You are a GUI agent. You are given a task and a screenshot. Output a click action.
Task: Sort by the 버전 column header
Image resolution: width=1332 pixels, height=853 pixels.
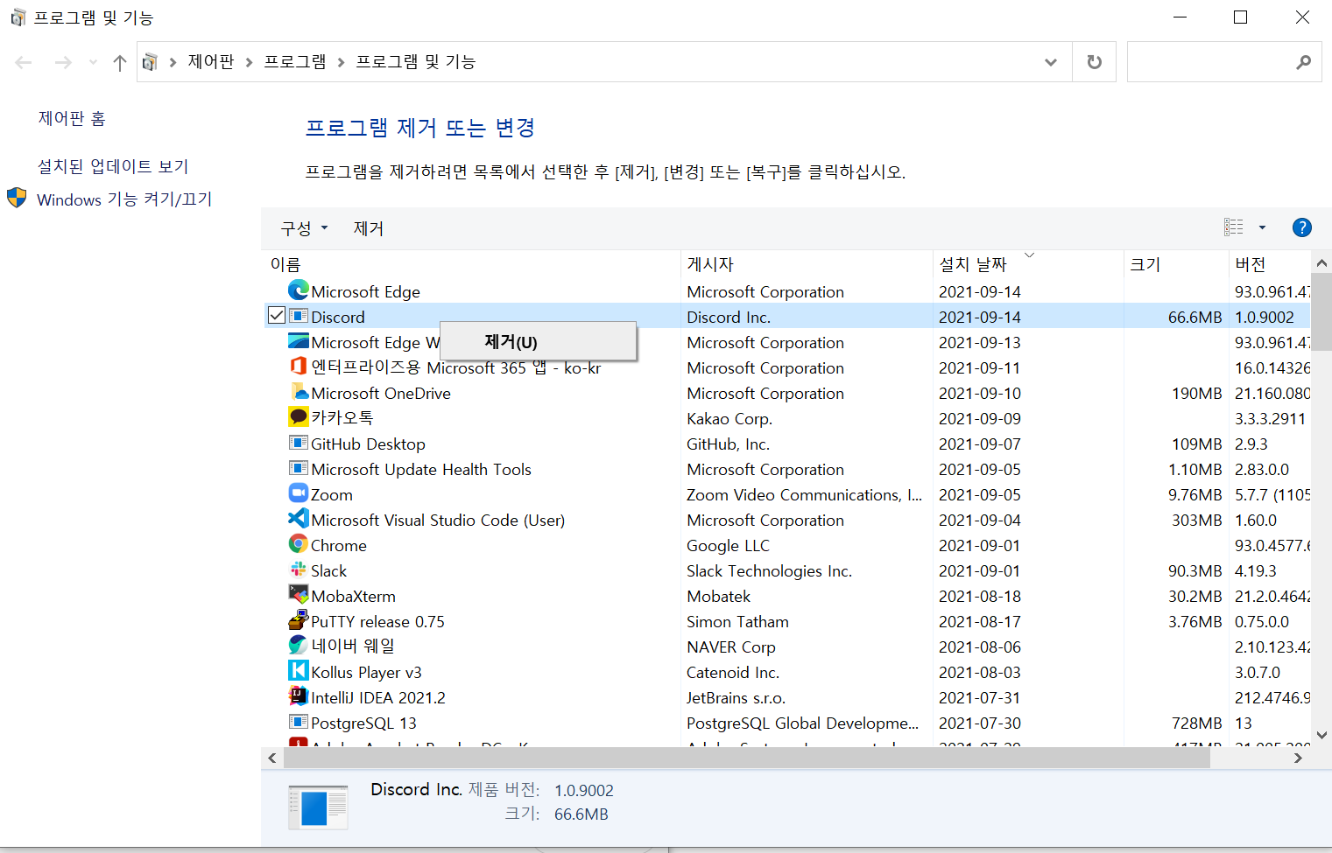coord(1270,264)
